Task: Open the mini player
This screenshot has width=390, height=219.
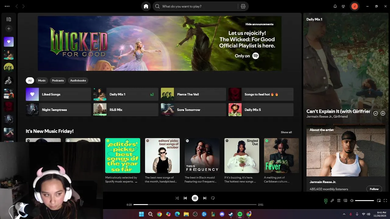Action: 379,201
